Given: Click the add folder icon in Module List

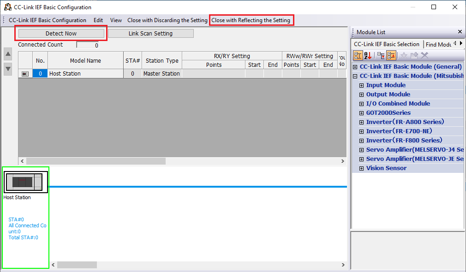Looking at the screenshot, I should pyautogui.click(x=414, y=55).
